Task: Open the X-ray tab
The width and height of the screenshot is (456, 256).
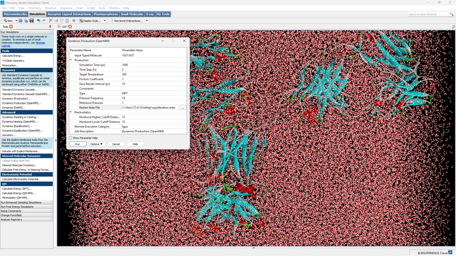Action: click(150, 14)
